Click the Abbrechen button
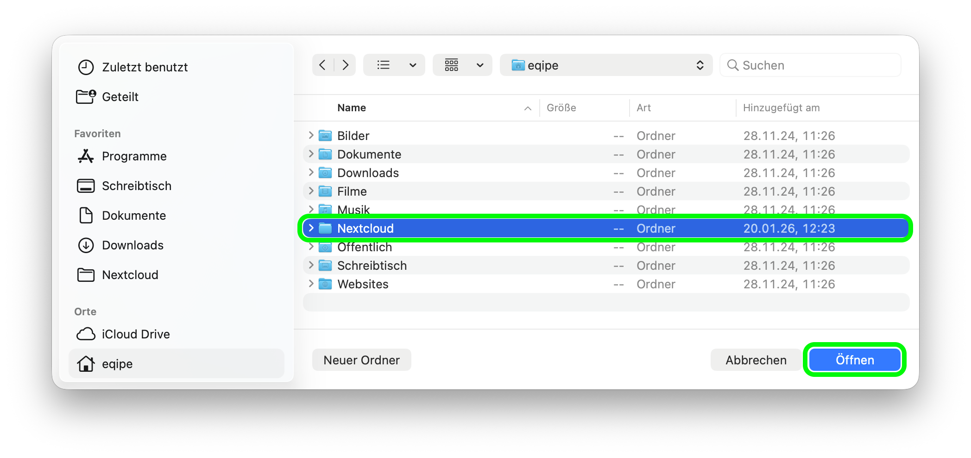Viewport: 971px width, 458px height. coord(756,360)
